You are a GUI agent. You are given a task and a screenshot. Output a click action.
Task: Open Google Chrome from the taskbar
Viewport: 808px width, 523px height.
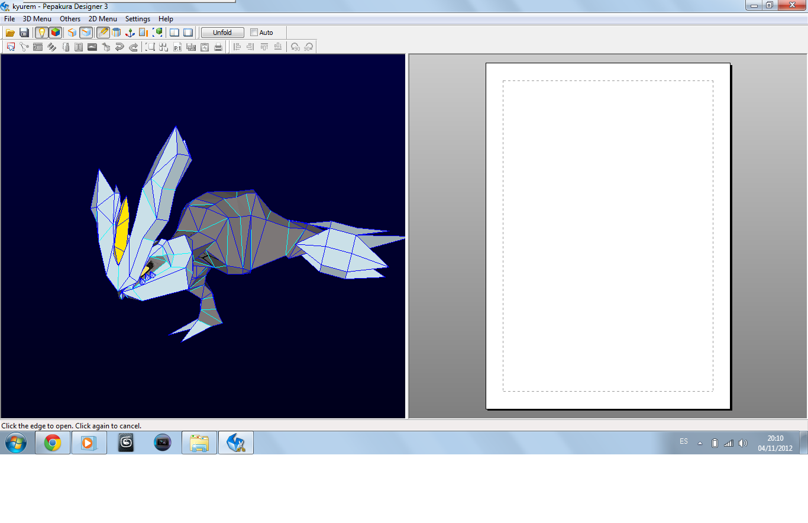53,443
